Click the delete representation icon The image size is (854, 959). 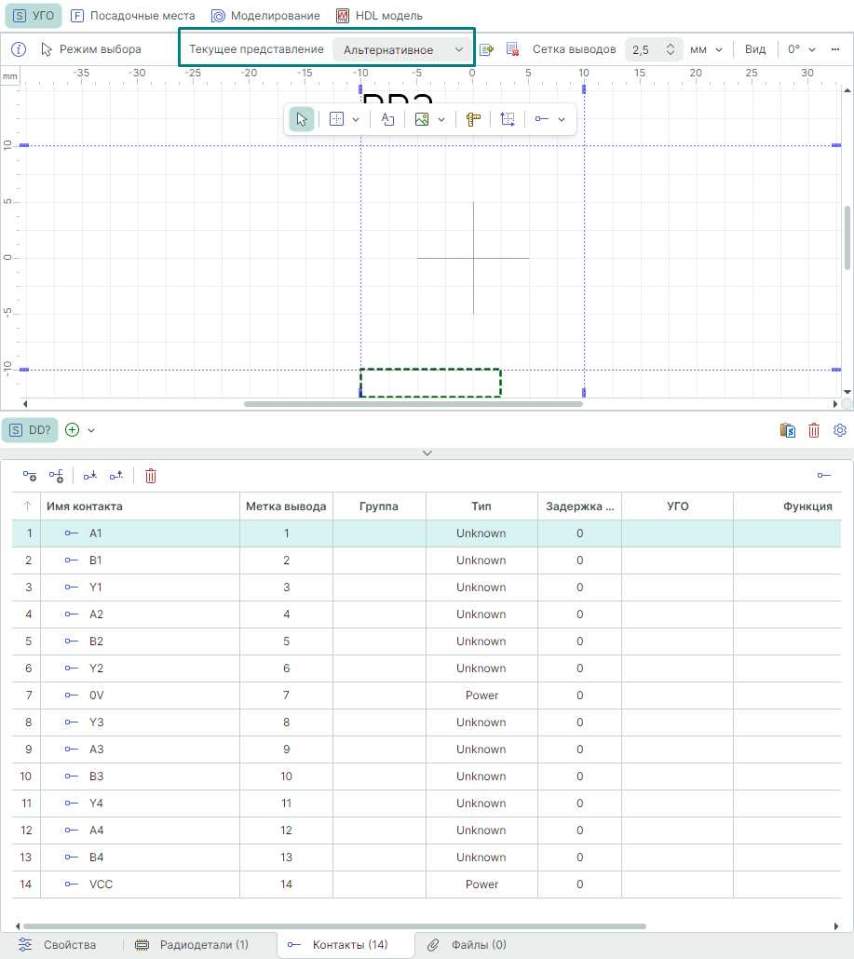coord(512,49)
